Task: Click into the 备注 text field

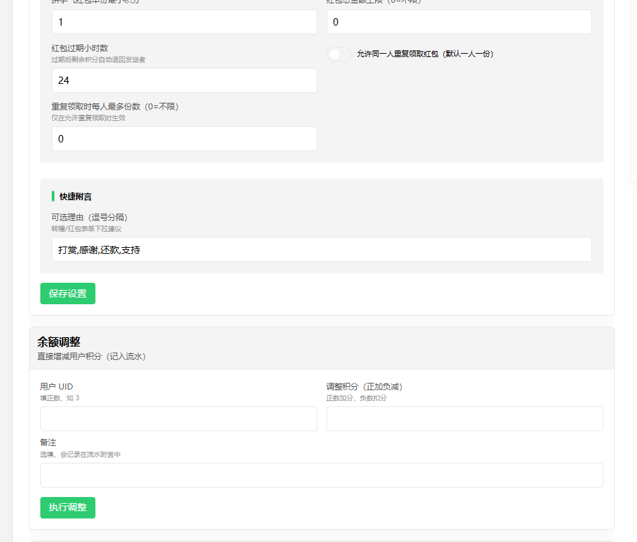Action: coord(322,475)
